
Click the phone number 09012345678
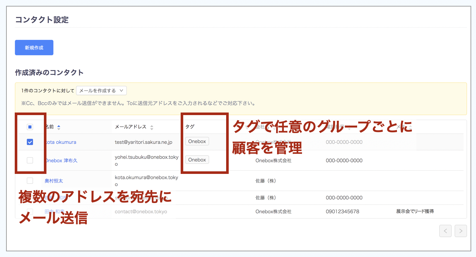342,212
